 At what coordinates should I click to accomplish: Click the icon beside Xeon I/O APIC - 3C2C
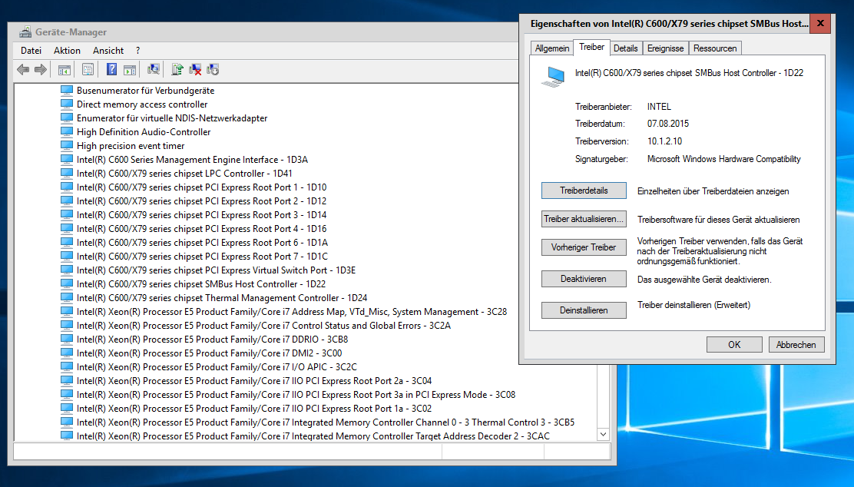tap(67, 366)
